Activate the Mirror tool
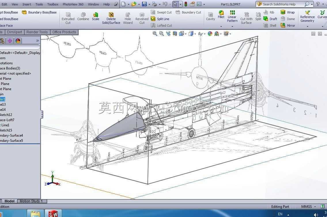The height and width of the screenshot is (217, 327). (288, 26)
